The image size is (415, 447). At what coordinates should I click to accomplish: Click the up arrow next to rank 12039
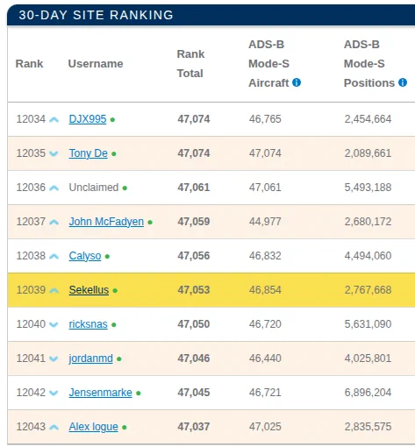tap(54, 290)
